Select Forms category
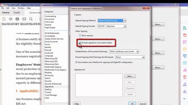The height and width of the screenshot is (105, 188). [47, 44]
